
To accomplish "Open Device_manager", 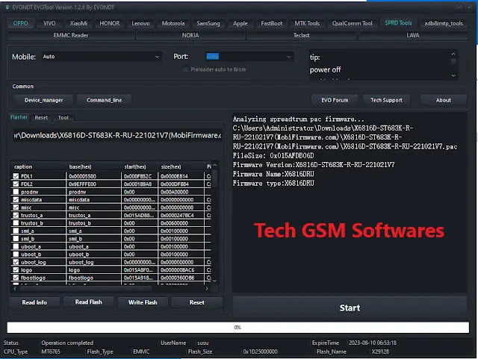I will 43,100.
